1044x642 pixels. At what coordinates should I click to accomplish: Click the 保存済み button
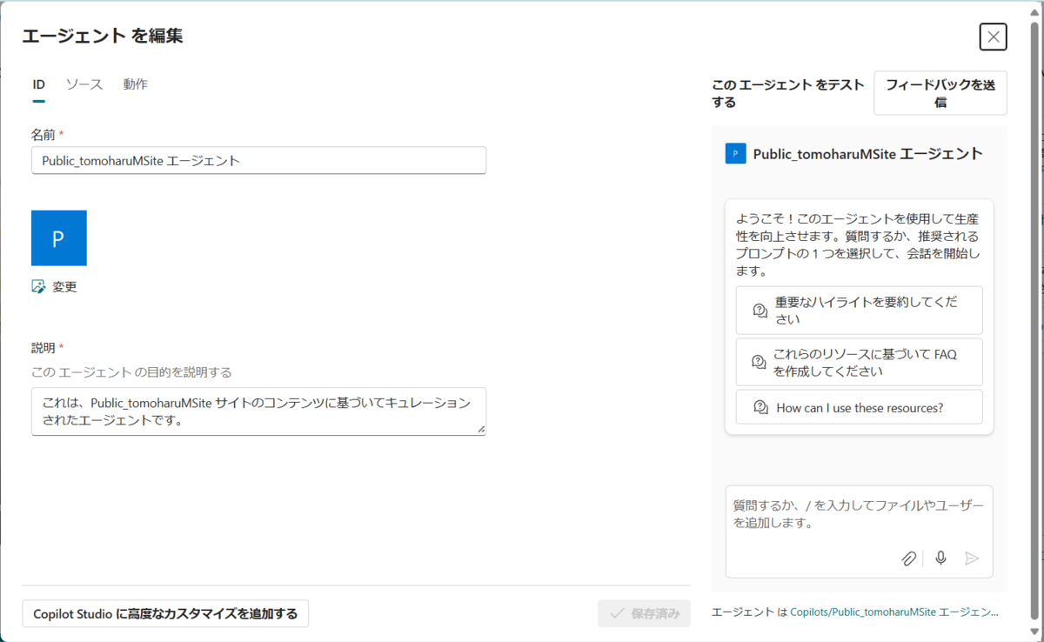point(644,613)
